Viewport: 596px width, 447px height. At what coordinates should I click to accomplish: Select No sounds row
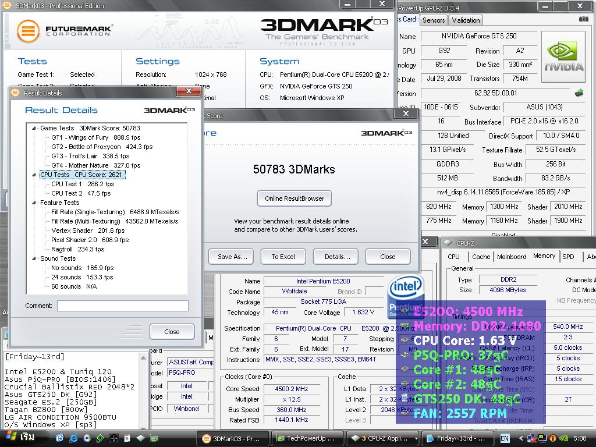coord(83,268)
